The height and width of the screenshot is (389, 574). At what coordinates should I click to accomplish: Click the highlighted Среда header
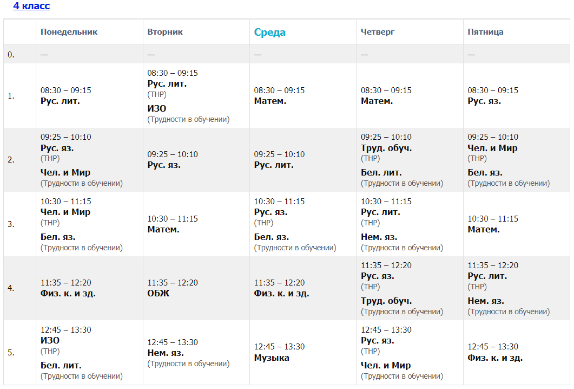click(x=269, y=33)
